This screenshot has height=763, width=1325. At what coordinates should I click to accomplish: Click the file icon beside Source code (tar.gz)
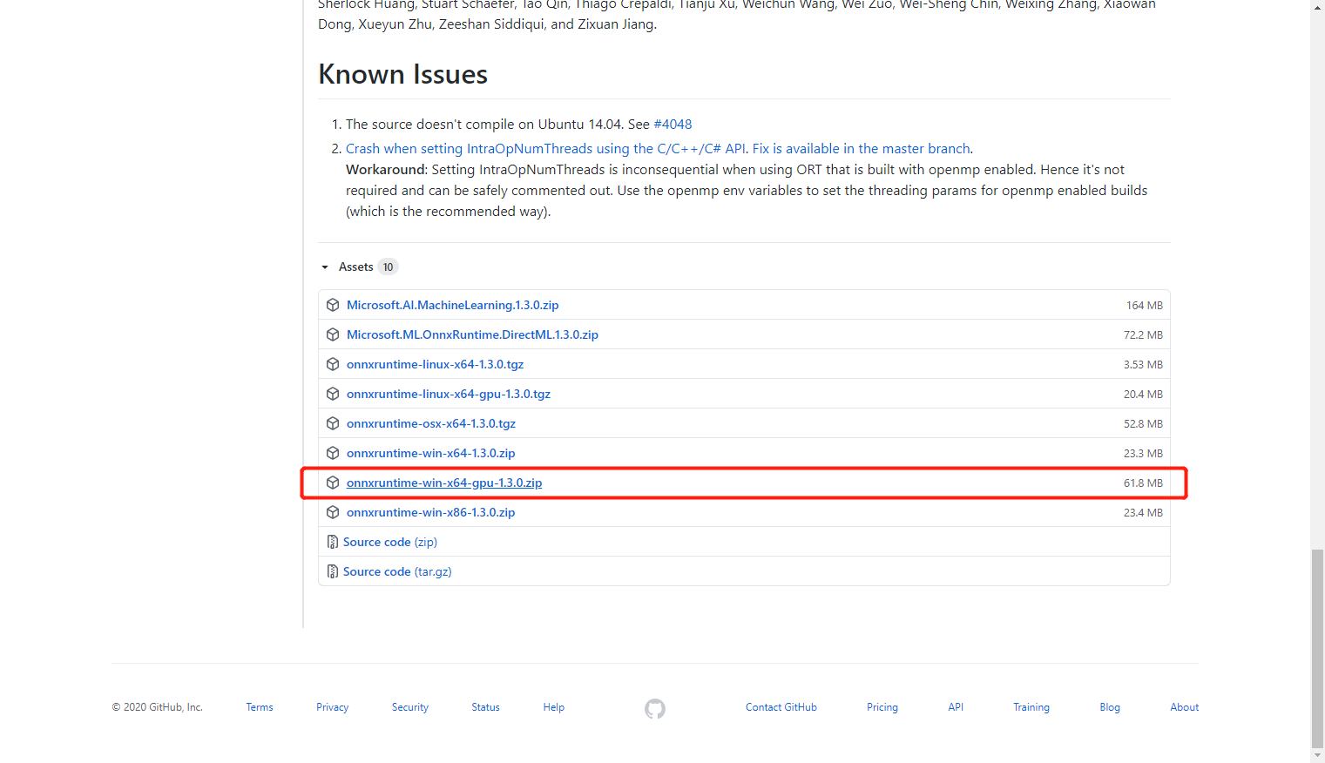pos(332,571)
